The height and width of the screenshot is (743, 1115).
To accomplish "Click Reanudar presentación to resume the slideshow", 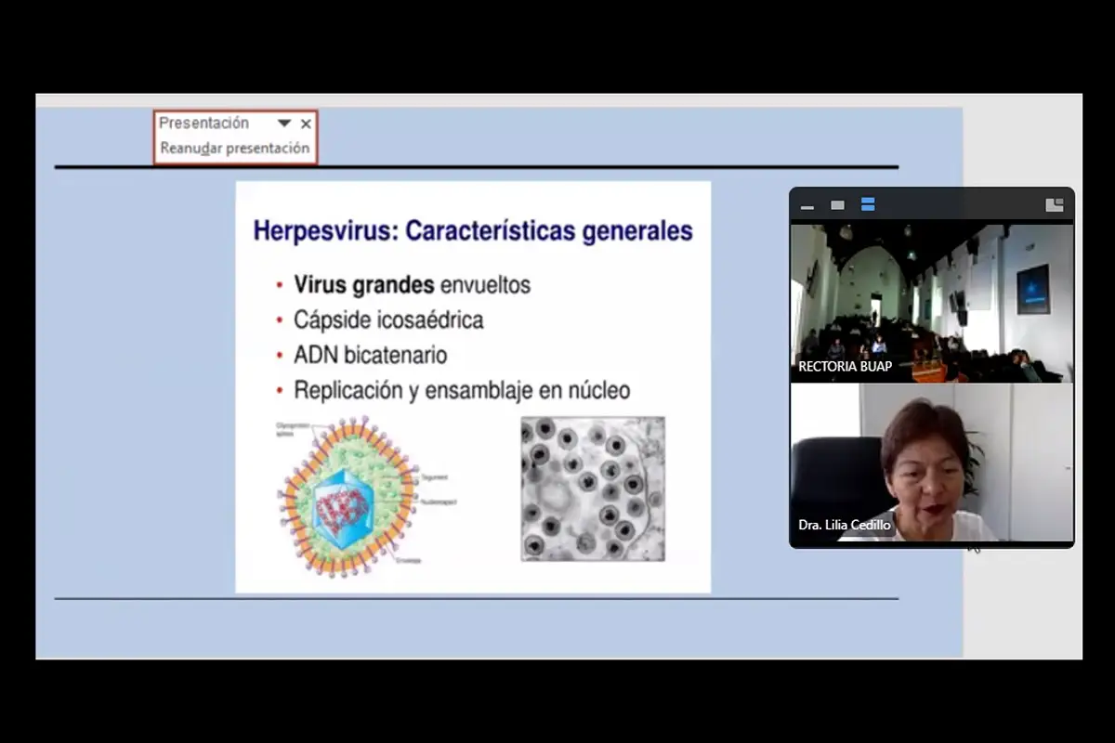I will (x=234, y=148).
